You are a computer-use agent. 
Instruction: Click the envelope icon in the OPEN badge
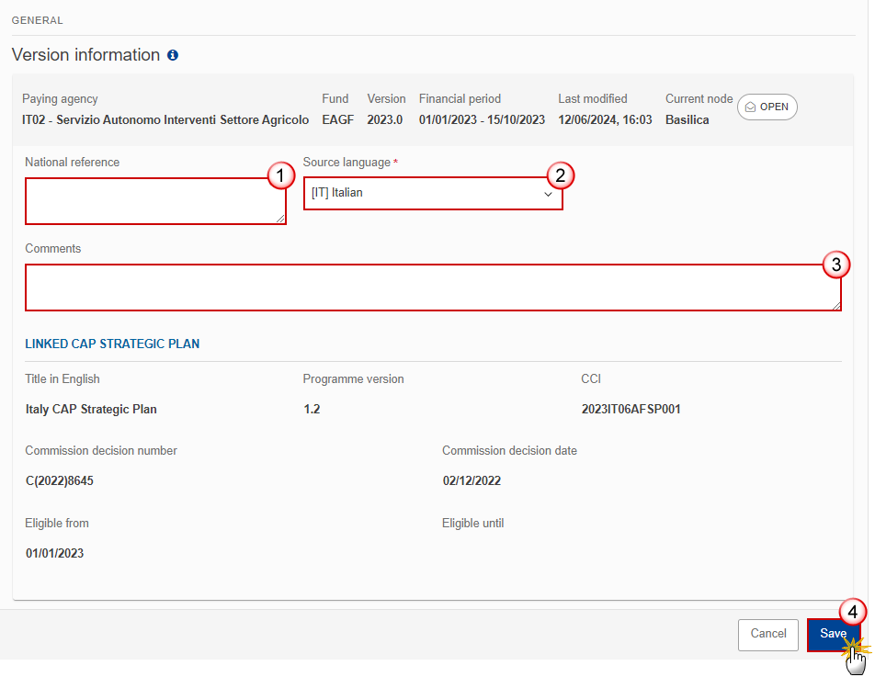click(751, 107)
